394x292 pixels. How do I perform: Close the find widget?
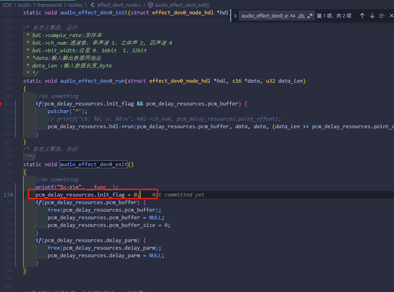(x=391, y=16)
